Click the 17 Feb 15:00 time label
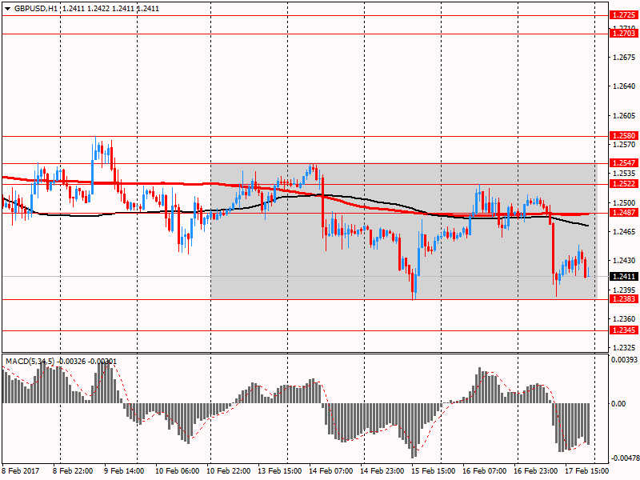The height and width of the screenshot is (480, 640). click(x=586, y=472)
